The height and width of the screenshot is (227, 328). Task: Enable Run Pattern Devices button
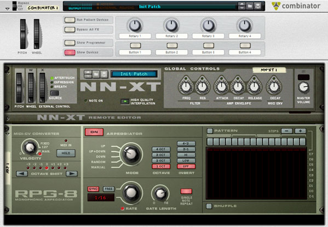(70, 20)
